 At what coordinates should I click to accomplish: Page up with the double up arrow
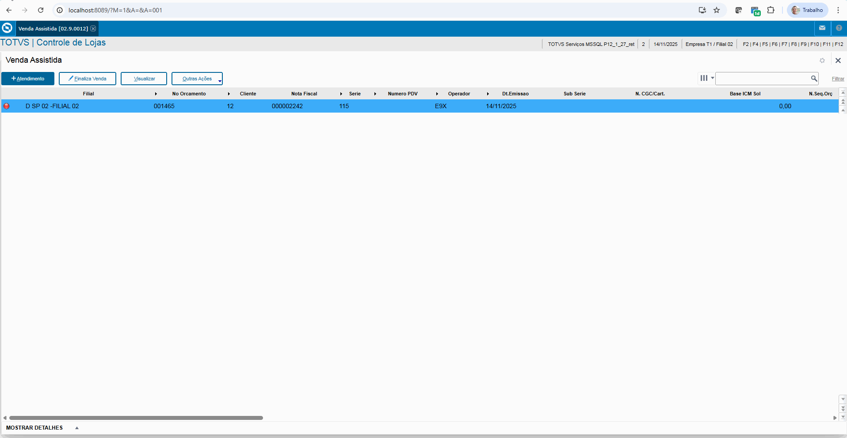[x=843, y=102]
